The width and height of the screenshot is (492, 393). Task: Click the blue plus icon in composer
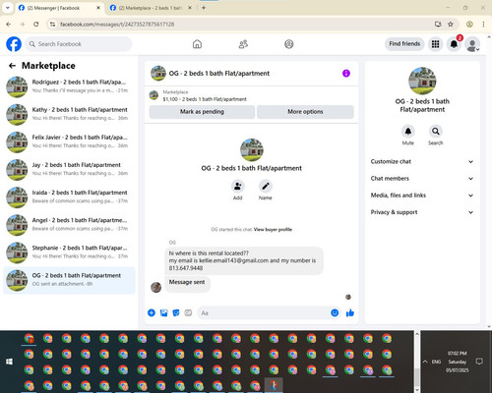tap(152, 312)
